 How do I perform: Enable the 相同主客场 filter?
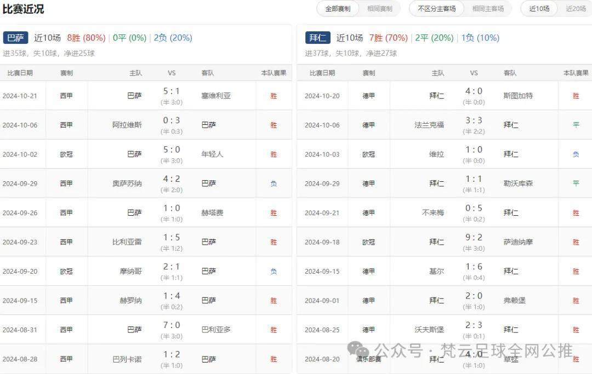coord(488,9)
